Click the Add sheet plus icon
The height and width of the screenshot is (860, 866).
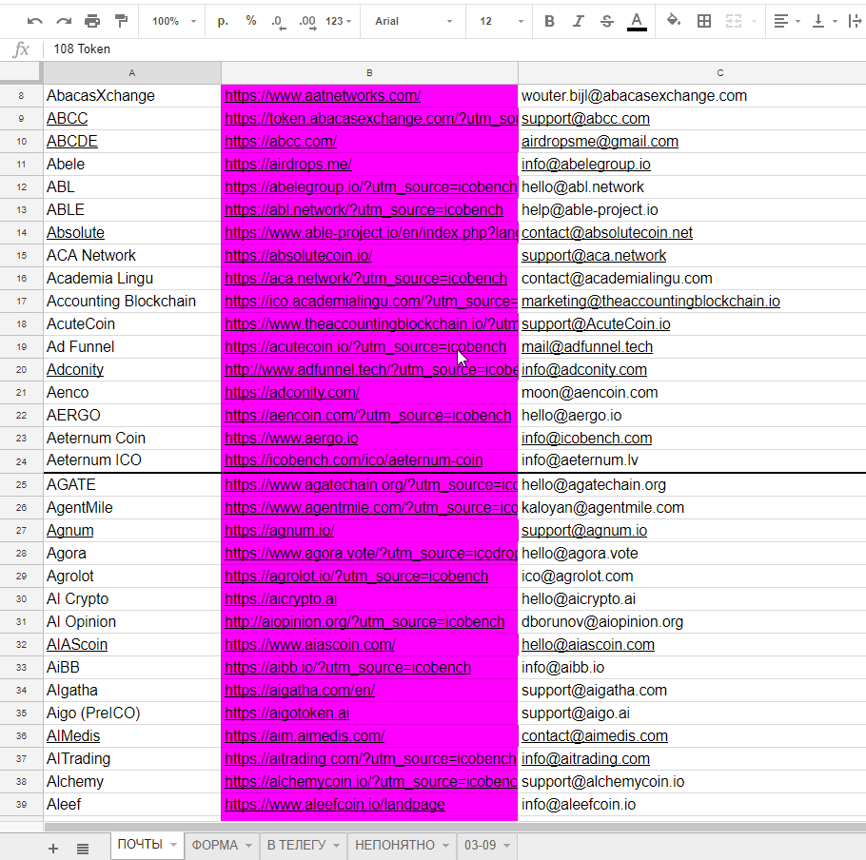(x=53, y=849)
